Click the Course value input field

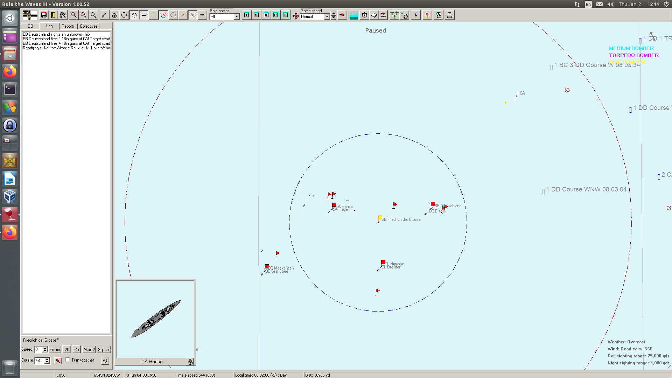click(x=39, y=360)
